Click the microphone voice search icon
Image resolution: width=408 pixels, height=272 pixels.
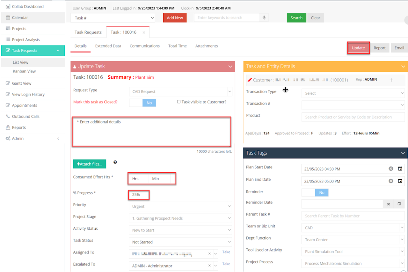pyautogui.click(x=264, y=18)
